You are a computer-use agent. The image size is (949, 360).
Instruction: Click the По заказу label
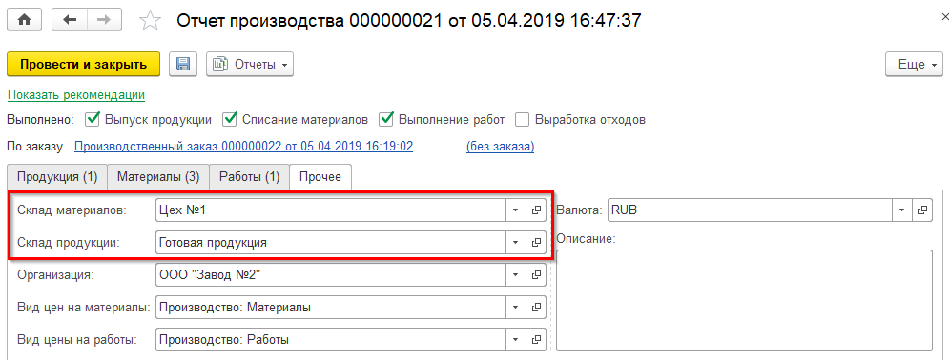(x=34, y=147)
